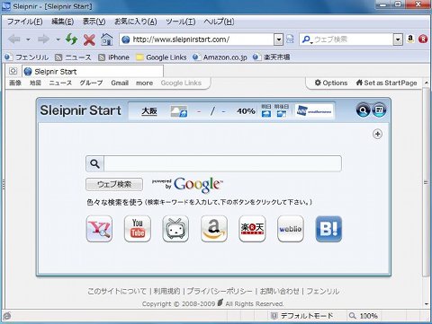Click the ウェブ検索 button
The height and width of the screenshot is (324, 432).
click(x=114, y=184)
